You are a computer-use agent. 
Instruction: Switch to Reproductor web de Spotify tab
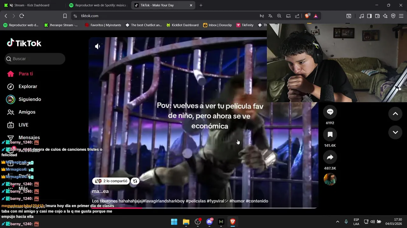coord(98,5)
